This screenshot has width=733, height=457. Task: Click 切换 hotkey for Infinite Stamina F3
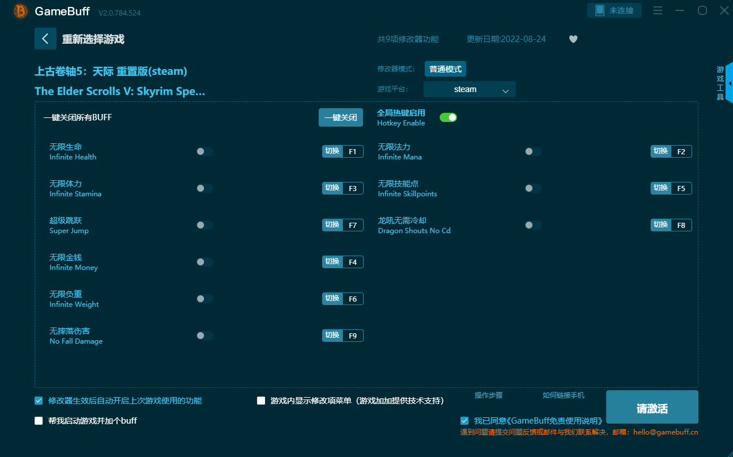point(333,188)
